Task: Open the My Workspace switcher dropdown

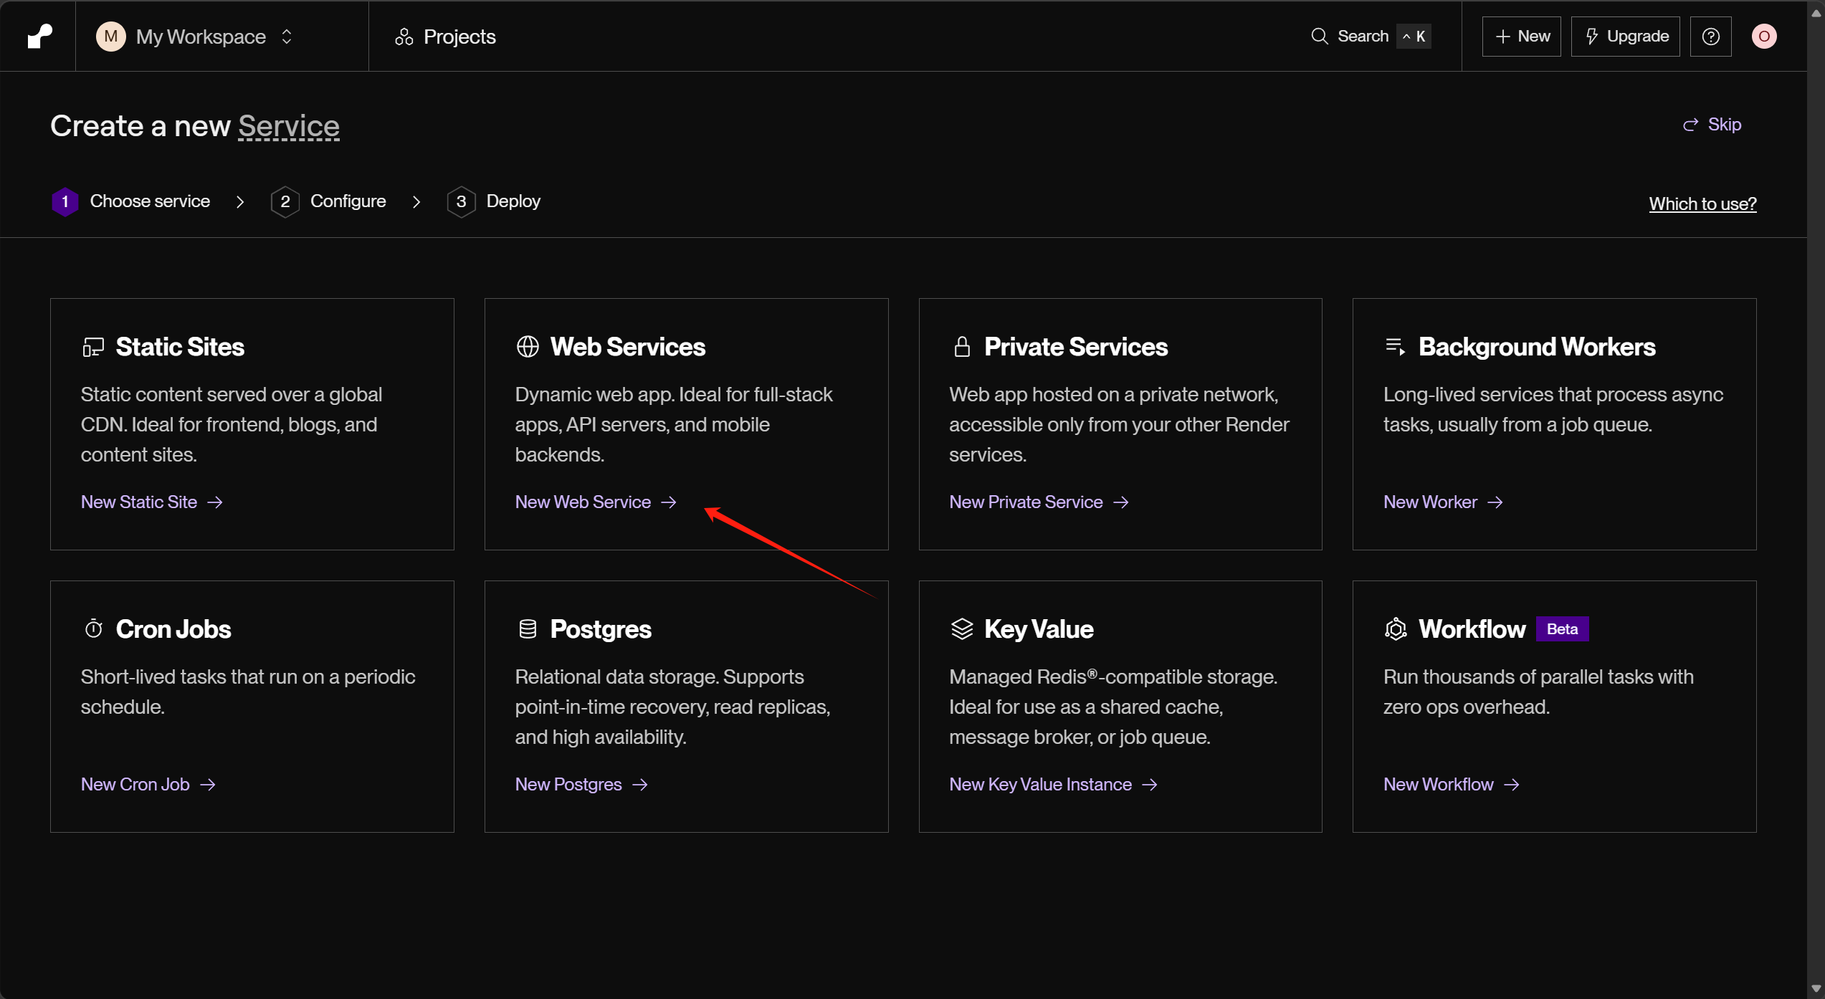Action: tap(195, 37)
